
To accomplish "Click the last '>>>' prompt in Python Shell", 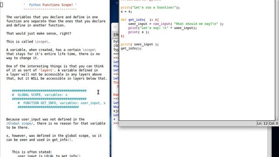I will pos(116,123).
